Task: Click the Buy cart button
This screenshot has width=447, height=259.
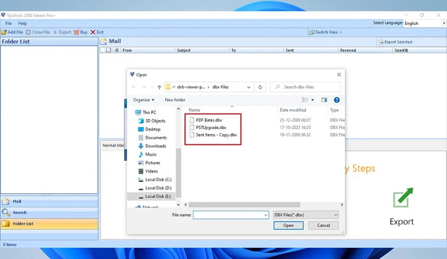Action: pyautogui.click(x=81, y=32)
